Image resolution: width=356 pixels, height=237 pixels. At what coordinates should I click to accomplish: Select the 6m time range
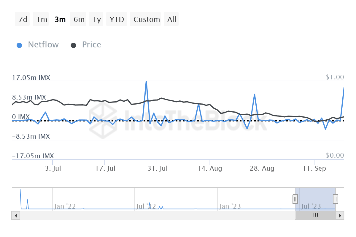79,20
